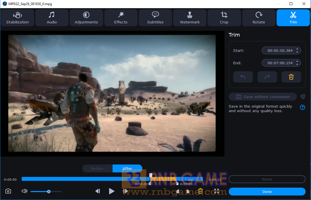
Task: Click the 0:08:12 total duration label
Action: coord(215,180)
